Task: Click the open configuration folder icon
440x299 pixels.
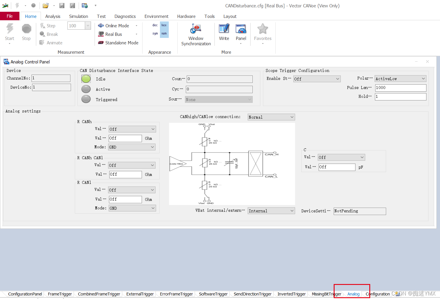Action: [45, 6]
